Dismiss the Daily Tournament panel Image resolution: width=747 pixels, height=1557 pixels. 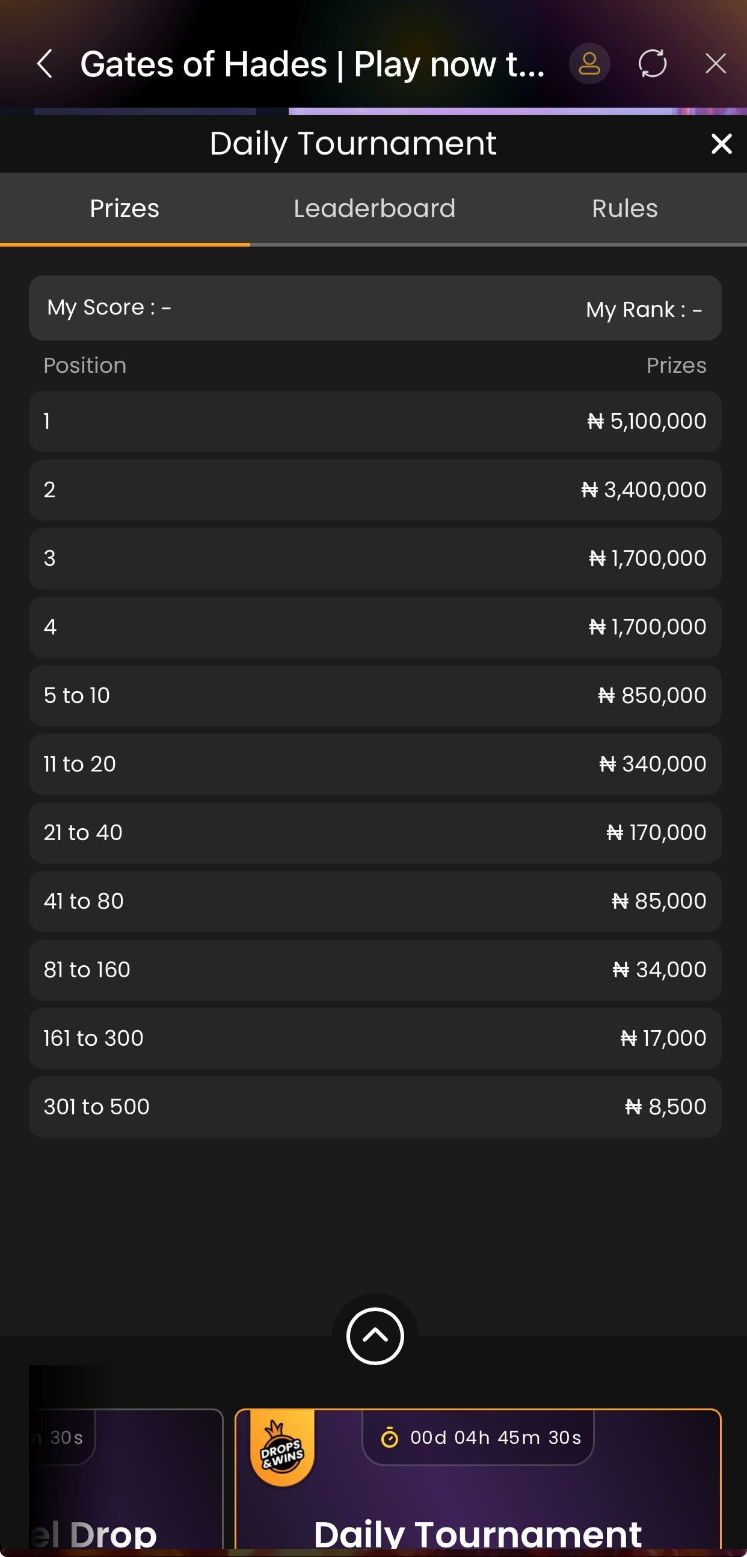(722, 144)
